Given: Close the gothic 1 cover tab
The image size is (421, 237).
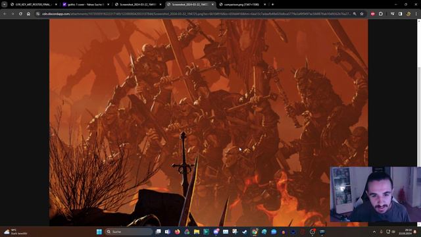Looking at the screenshot, I should pos(108,5).
